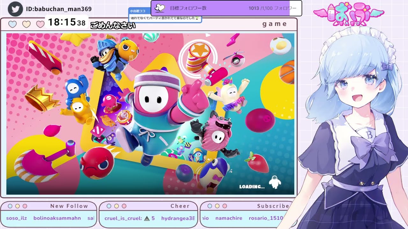This screenshot has width=408, height=229.
Task: Click the blue heart in game window title
Action: [12, 24]
